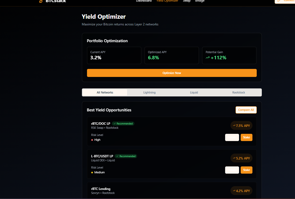Stake in the rBTC/DOC LP pool

(247, 137)
